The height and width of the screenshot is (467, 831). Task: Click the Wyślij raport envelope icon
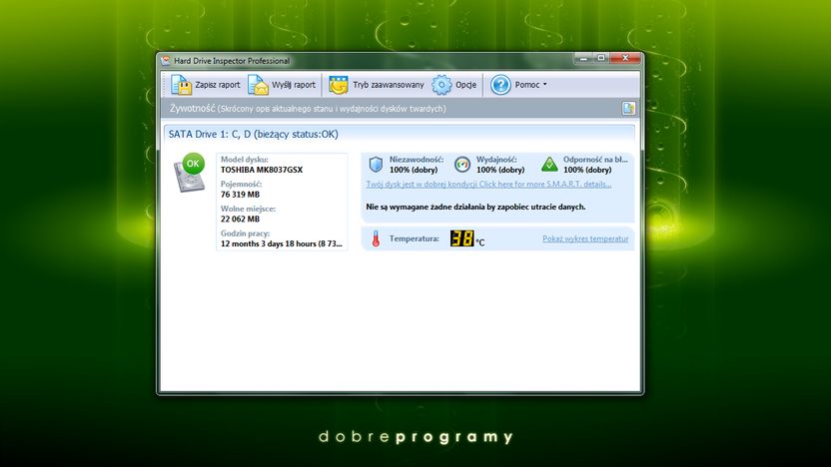tap(258, 85)
